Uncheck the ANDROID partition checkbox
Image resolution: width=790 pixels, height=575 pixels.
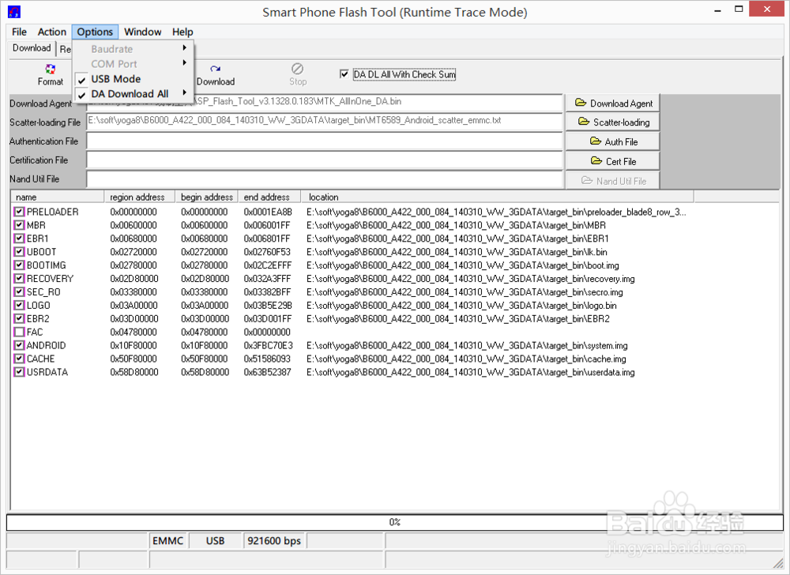click(x=19, y=345)
